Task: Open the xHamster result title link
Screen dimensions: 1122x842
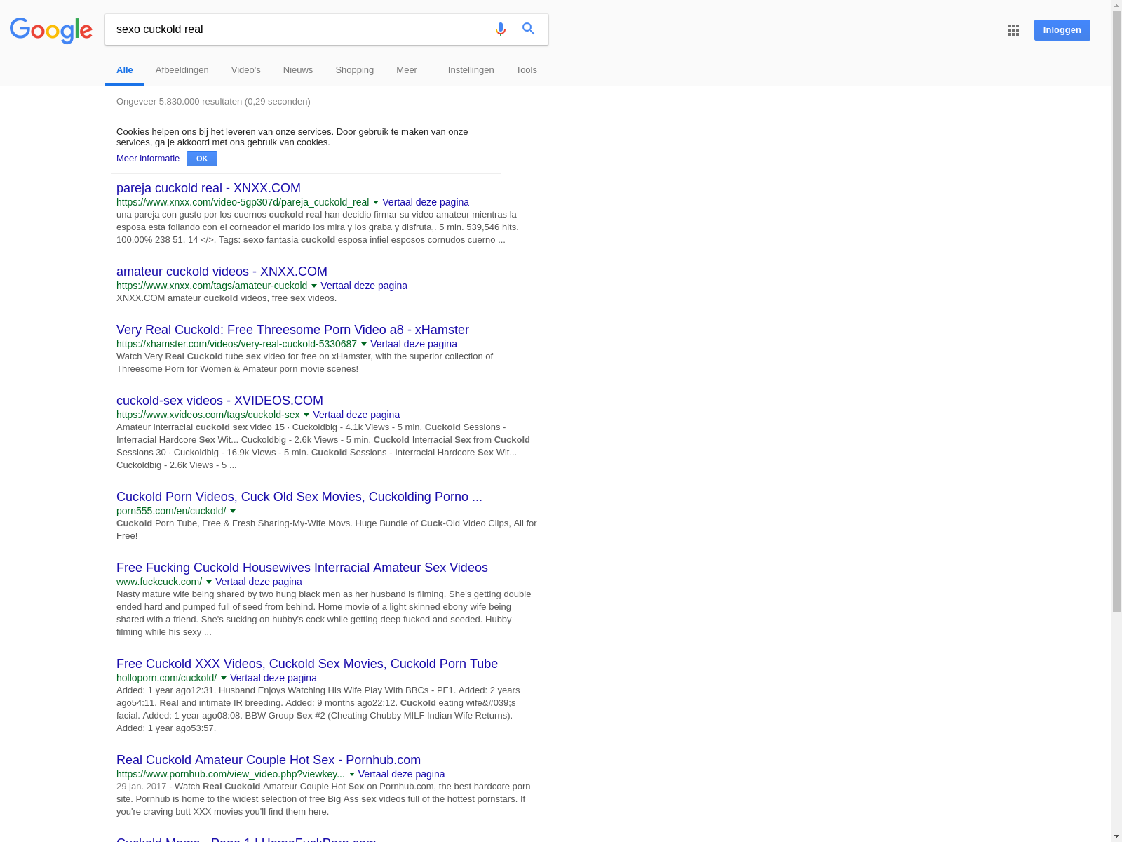Action: tap(292, 330)
